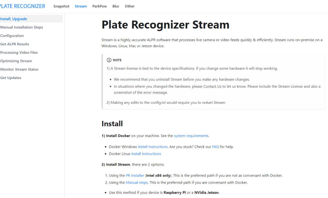Open the Stream nav item

[81, 6]
